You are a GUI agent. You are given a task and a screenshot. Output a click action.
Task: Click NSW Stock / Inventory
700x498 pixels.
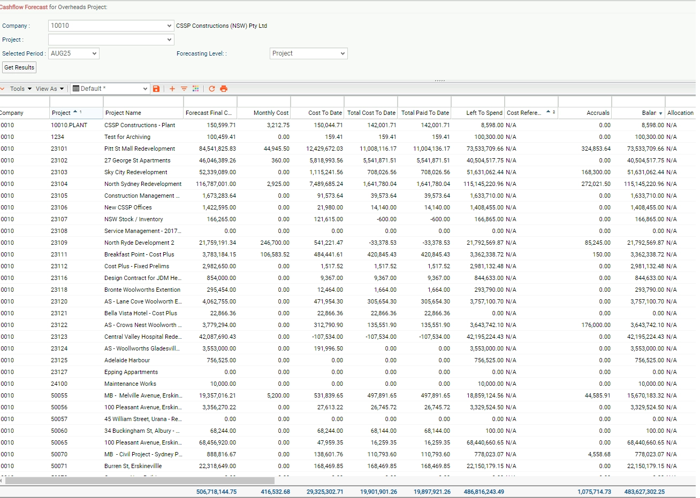(134, 219)
